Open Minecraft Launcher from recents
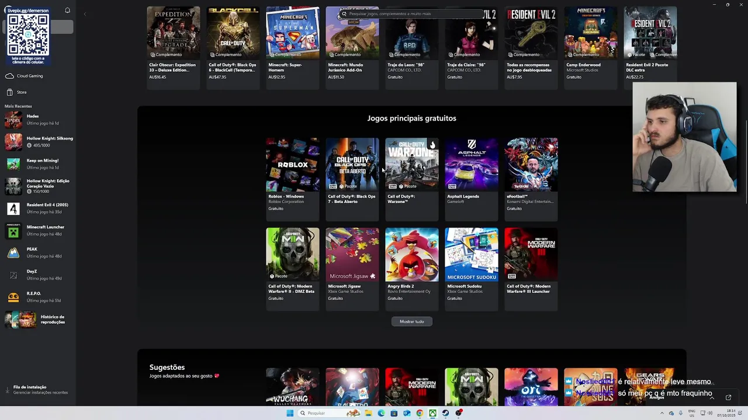 point(39,230)
